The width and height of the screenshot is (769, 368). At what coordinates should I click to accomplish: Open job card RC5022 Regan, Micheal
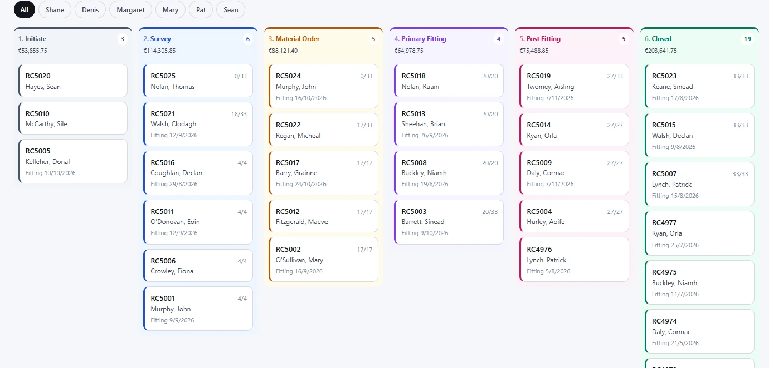point(324,130)
